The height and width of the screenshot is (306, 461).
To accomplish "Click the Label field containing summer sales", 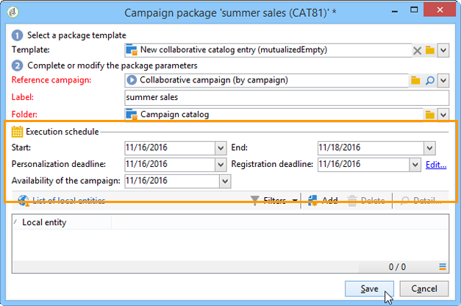I will coord(286,98).
